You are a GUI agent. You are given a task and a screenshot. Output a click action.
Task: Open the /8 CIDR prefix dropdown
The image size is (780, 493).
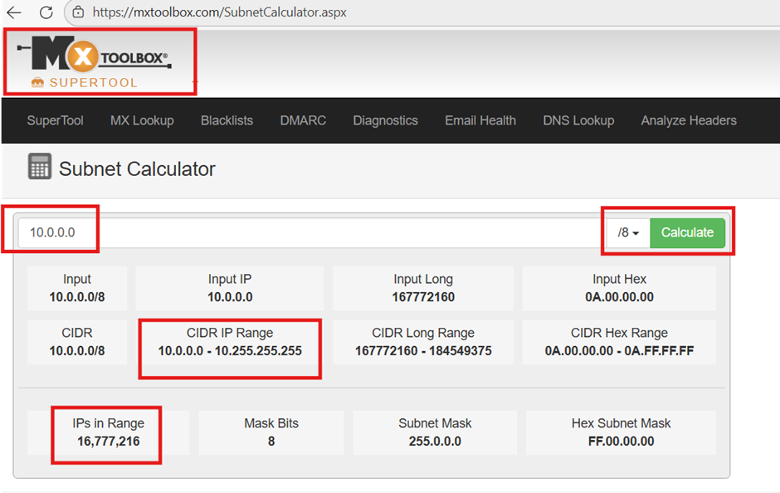click(628, 233)
